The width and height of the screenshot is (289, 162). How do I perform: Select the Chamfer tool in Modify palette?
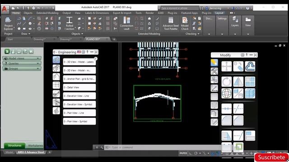point(238,121)
